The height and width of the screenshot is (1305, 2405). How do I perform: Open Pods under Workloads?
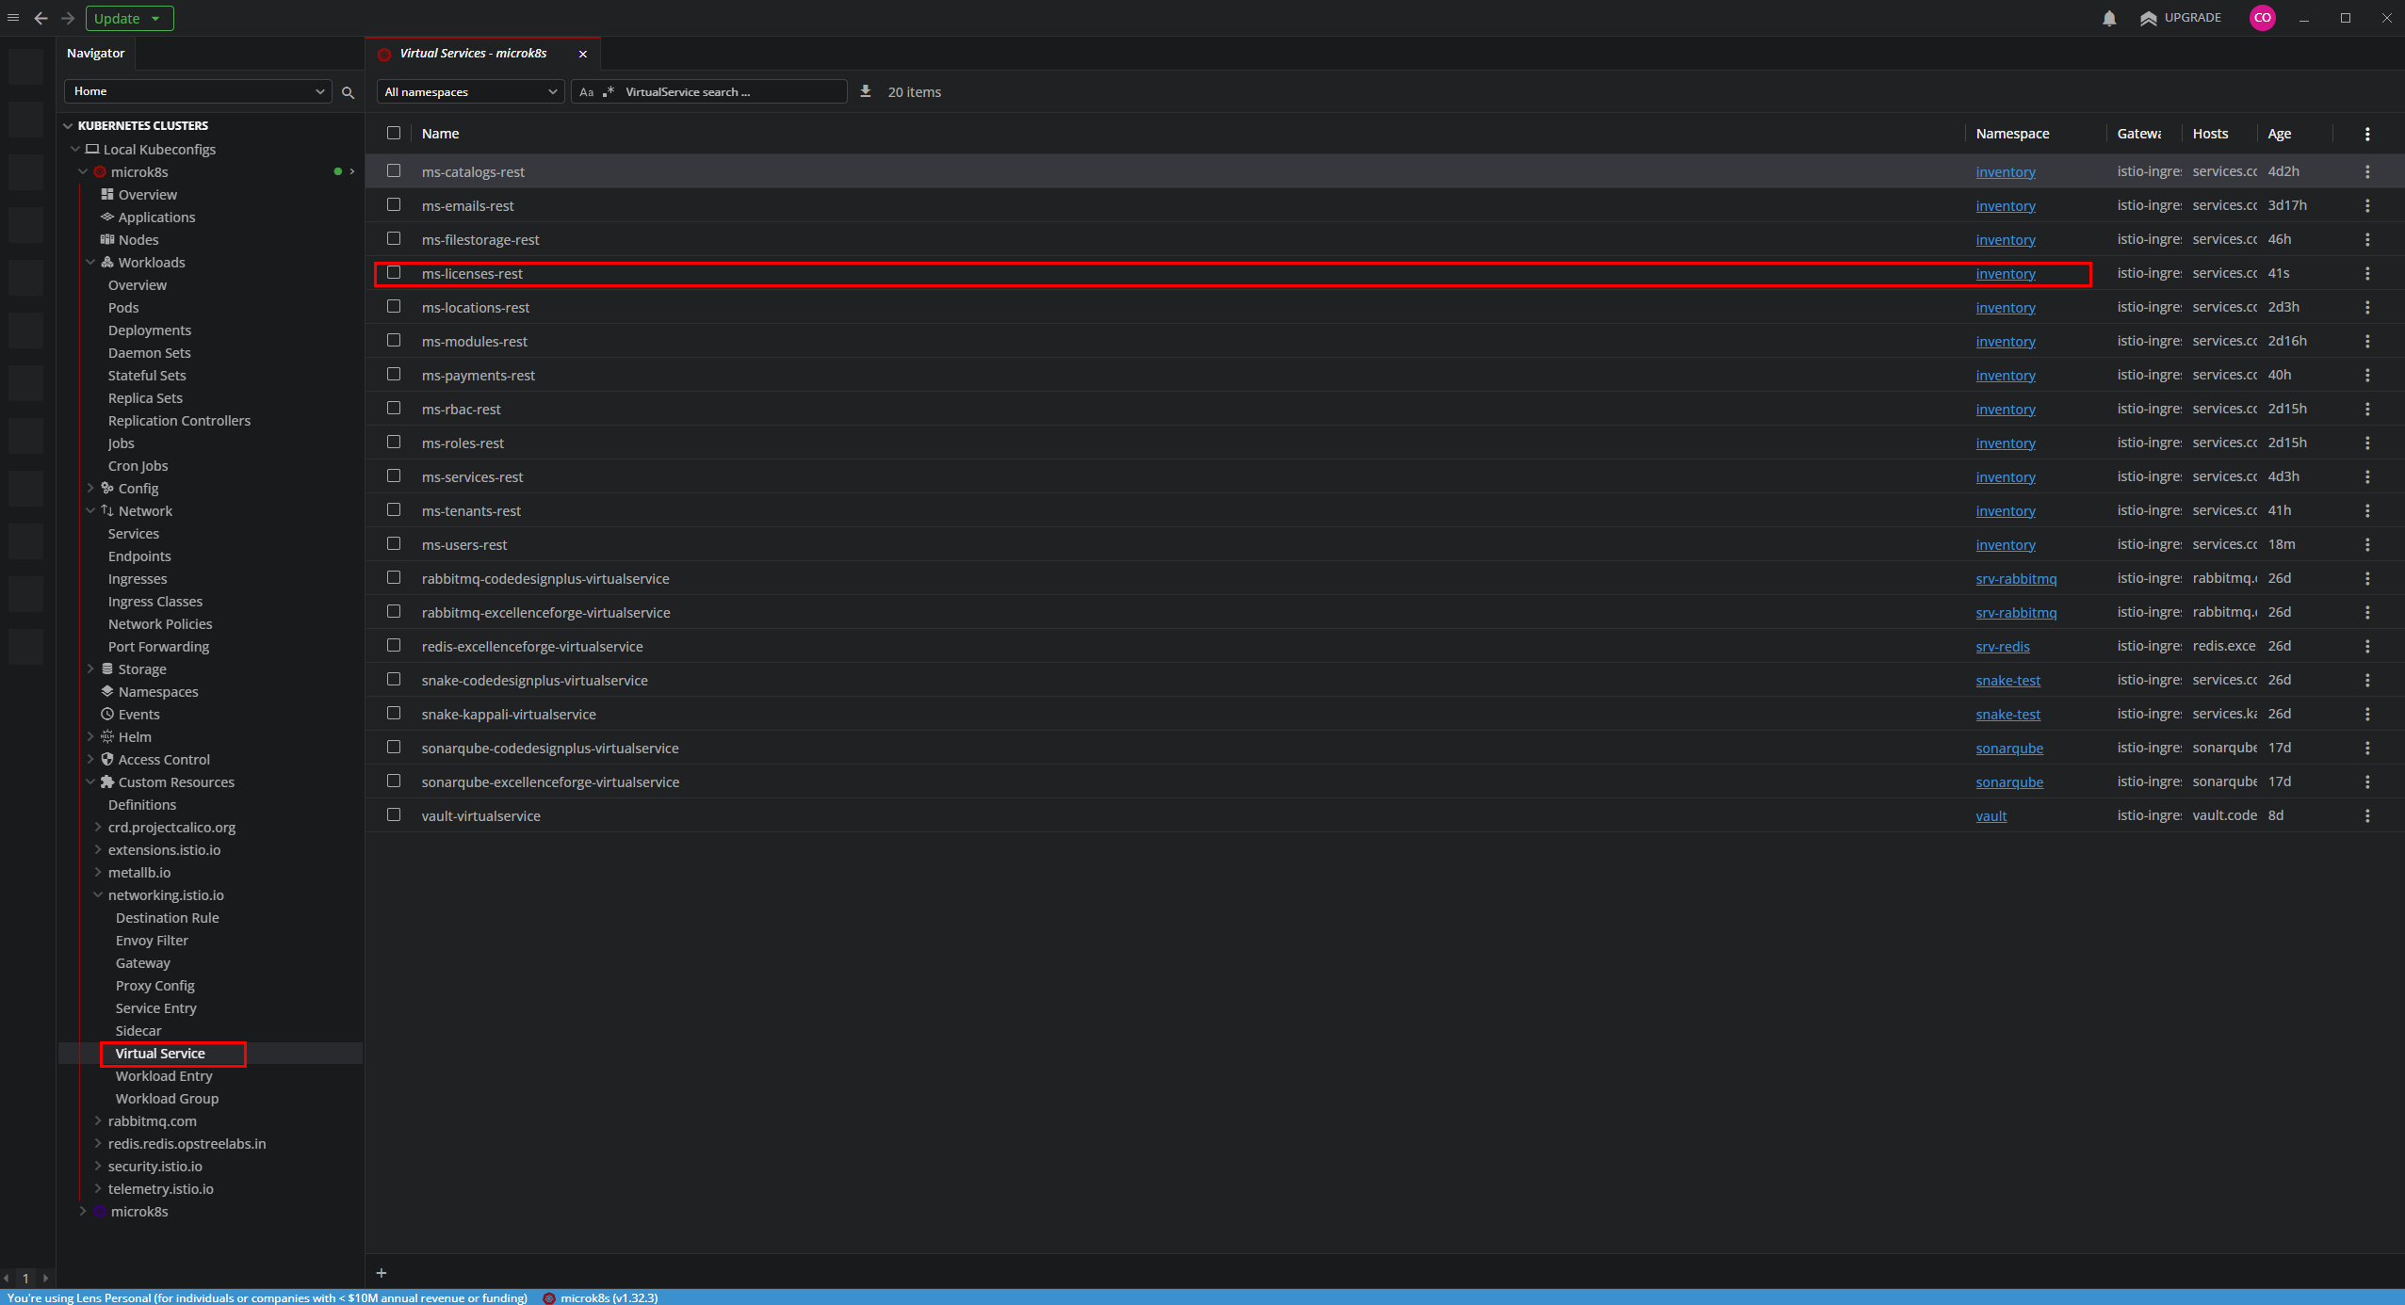point(123,307)
